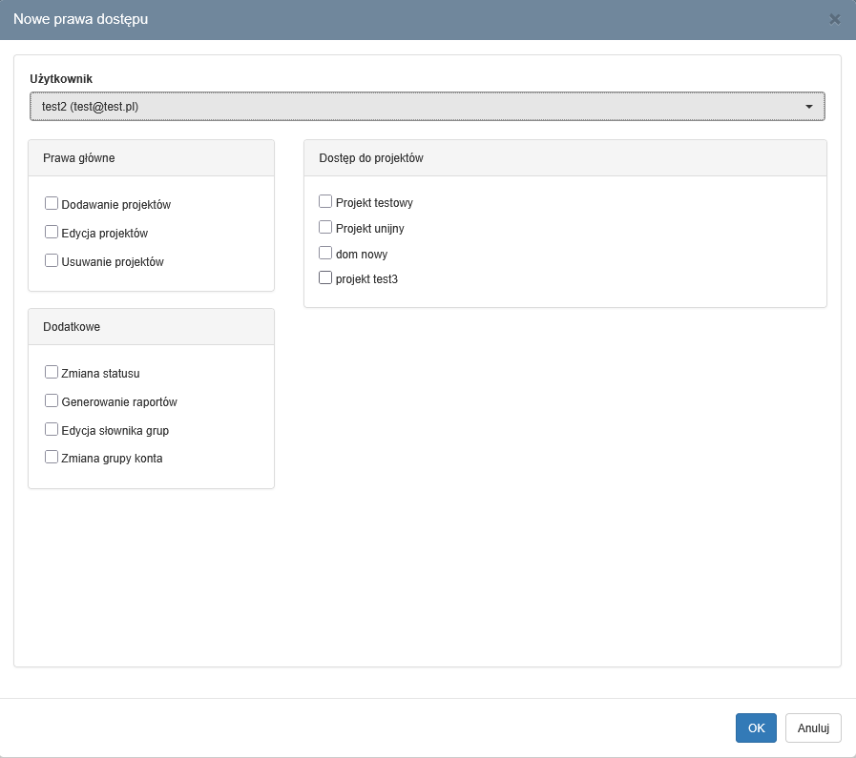Confirm with the OK button
Image resolution: width=856 pixels, height=758 pixels.
tap(756, 728)
